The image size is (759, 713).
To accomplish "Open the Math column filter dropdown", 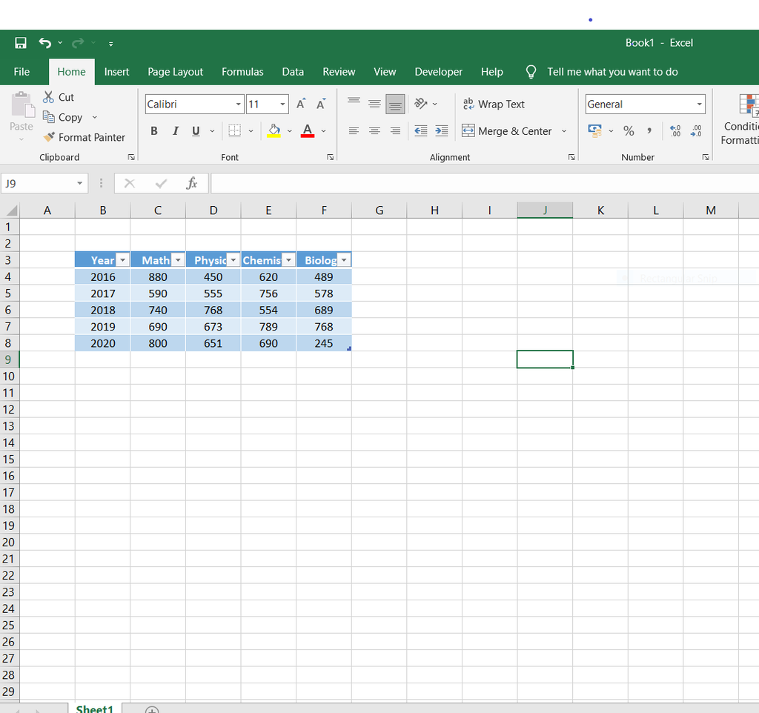I will pyautogui.click(x=178, y=260).
